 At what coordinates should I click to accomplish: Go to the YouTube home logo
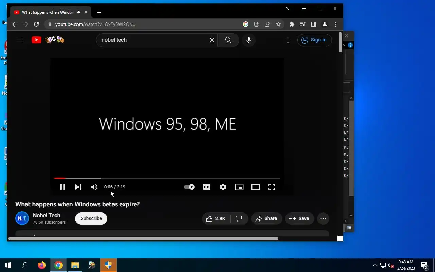pos(48,40)
